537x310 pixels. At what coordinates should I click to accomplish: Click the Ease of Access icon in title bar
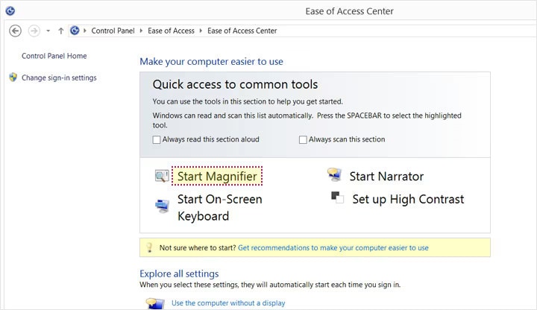(8, 11)
